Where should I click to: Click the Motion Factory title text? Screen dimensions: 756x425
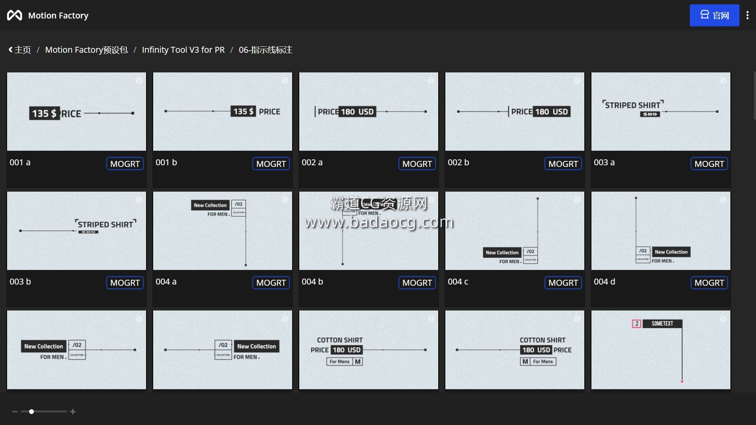[x=58, y=15]
